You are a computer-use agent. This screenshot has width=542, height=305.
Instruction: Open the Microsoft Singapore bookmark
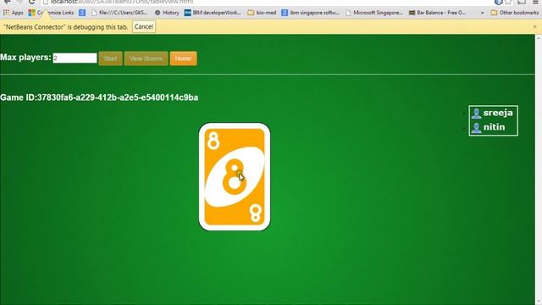(x=374, y=13)
